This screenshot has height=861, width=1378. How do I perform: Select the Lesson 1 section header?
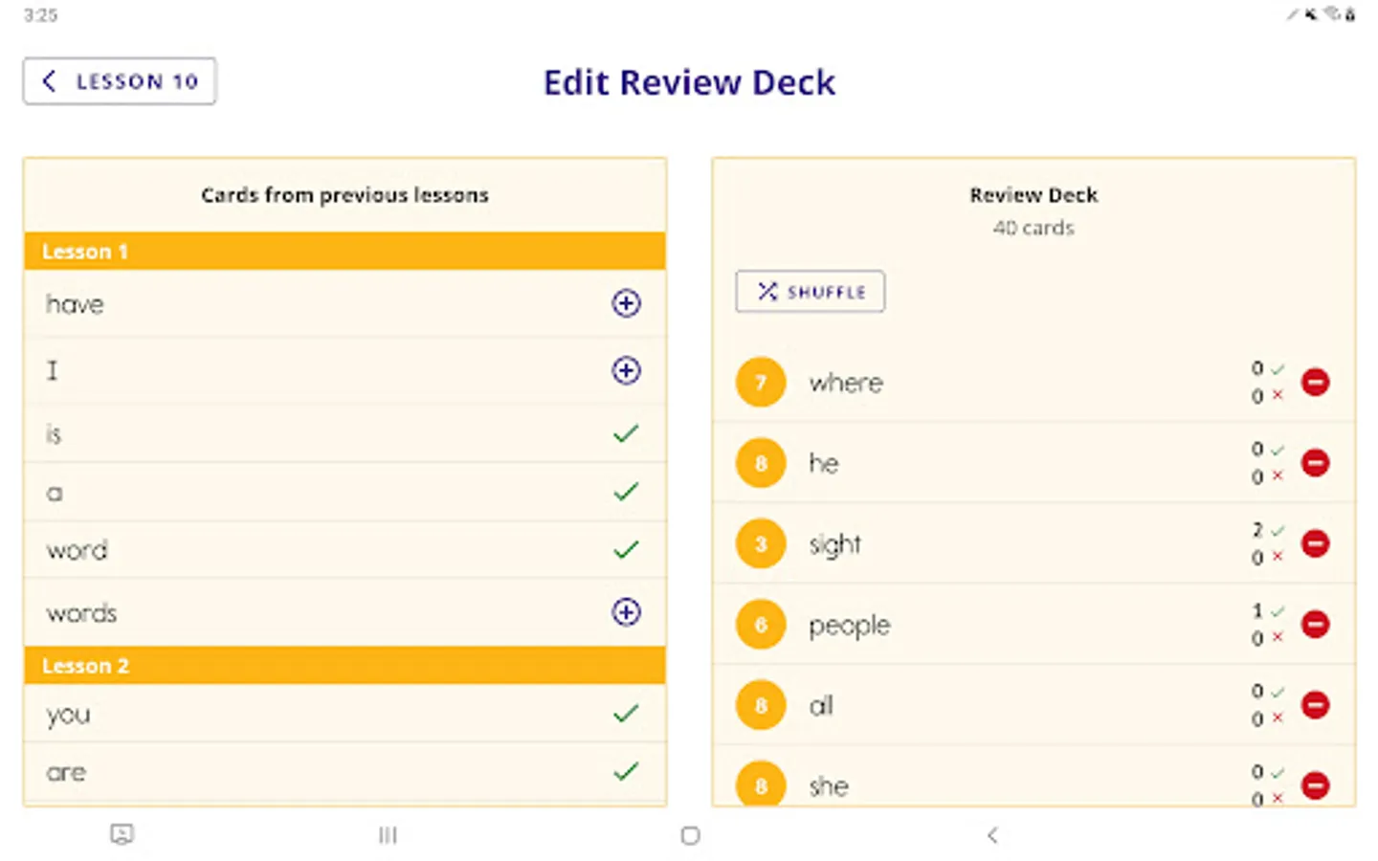click(344, 252)
